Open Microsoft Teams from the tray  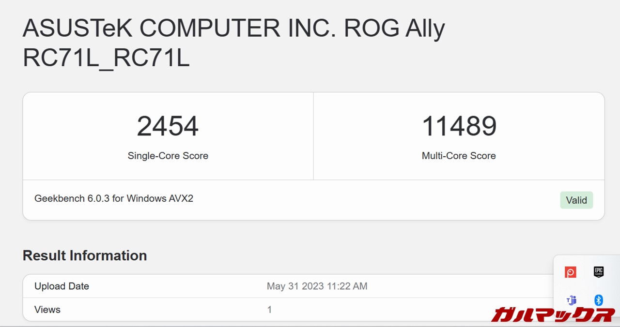point(572,300)
